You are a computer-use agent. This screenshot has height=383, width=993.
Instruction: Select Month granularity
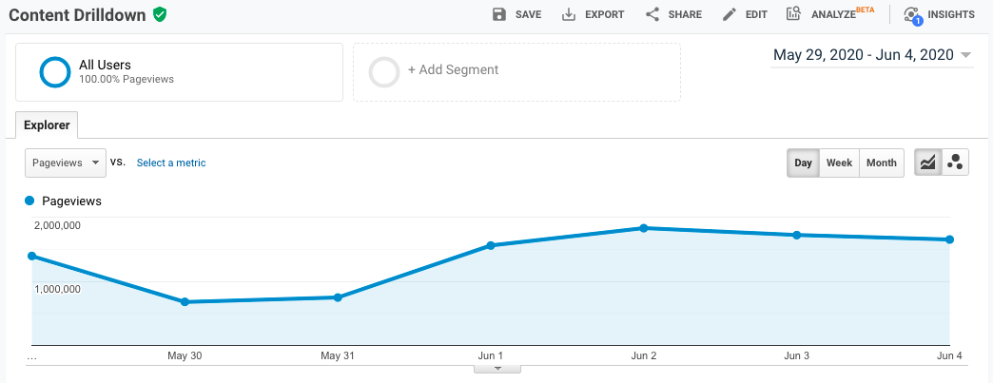click(881, 163)
